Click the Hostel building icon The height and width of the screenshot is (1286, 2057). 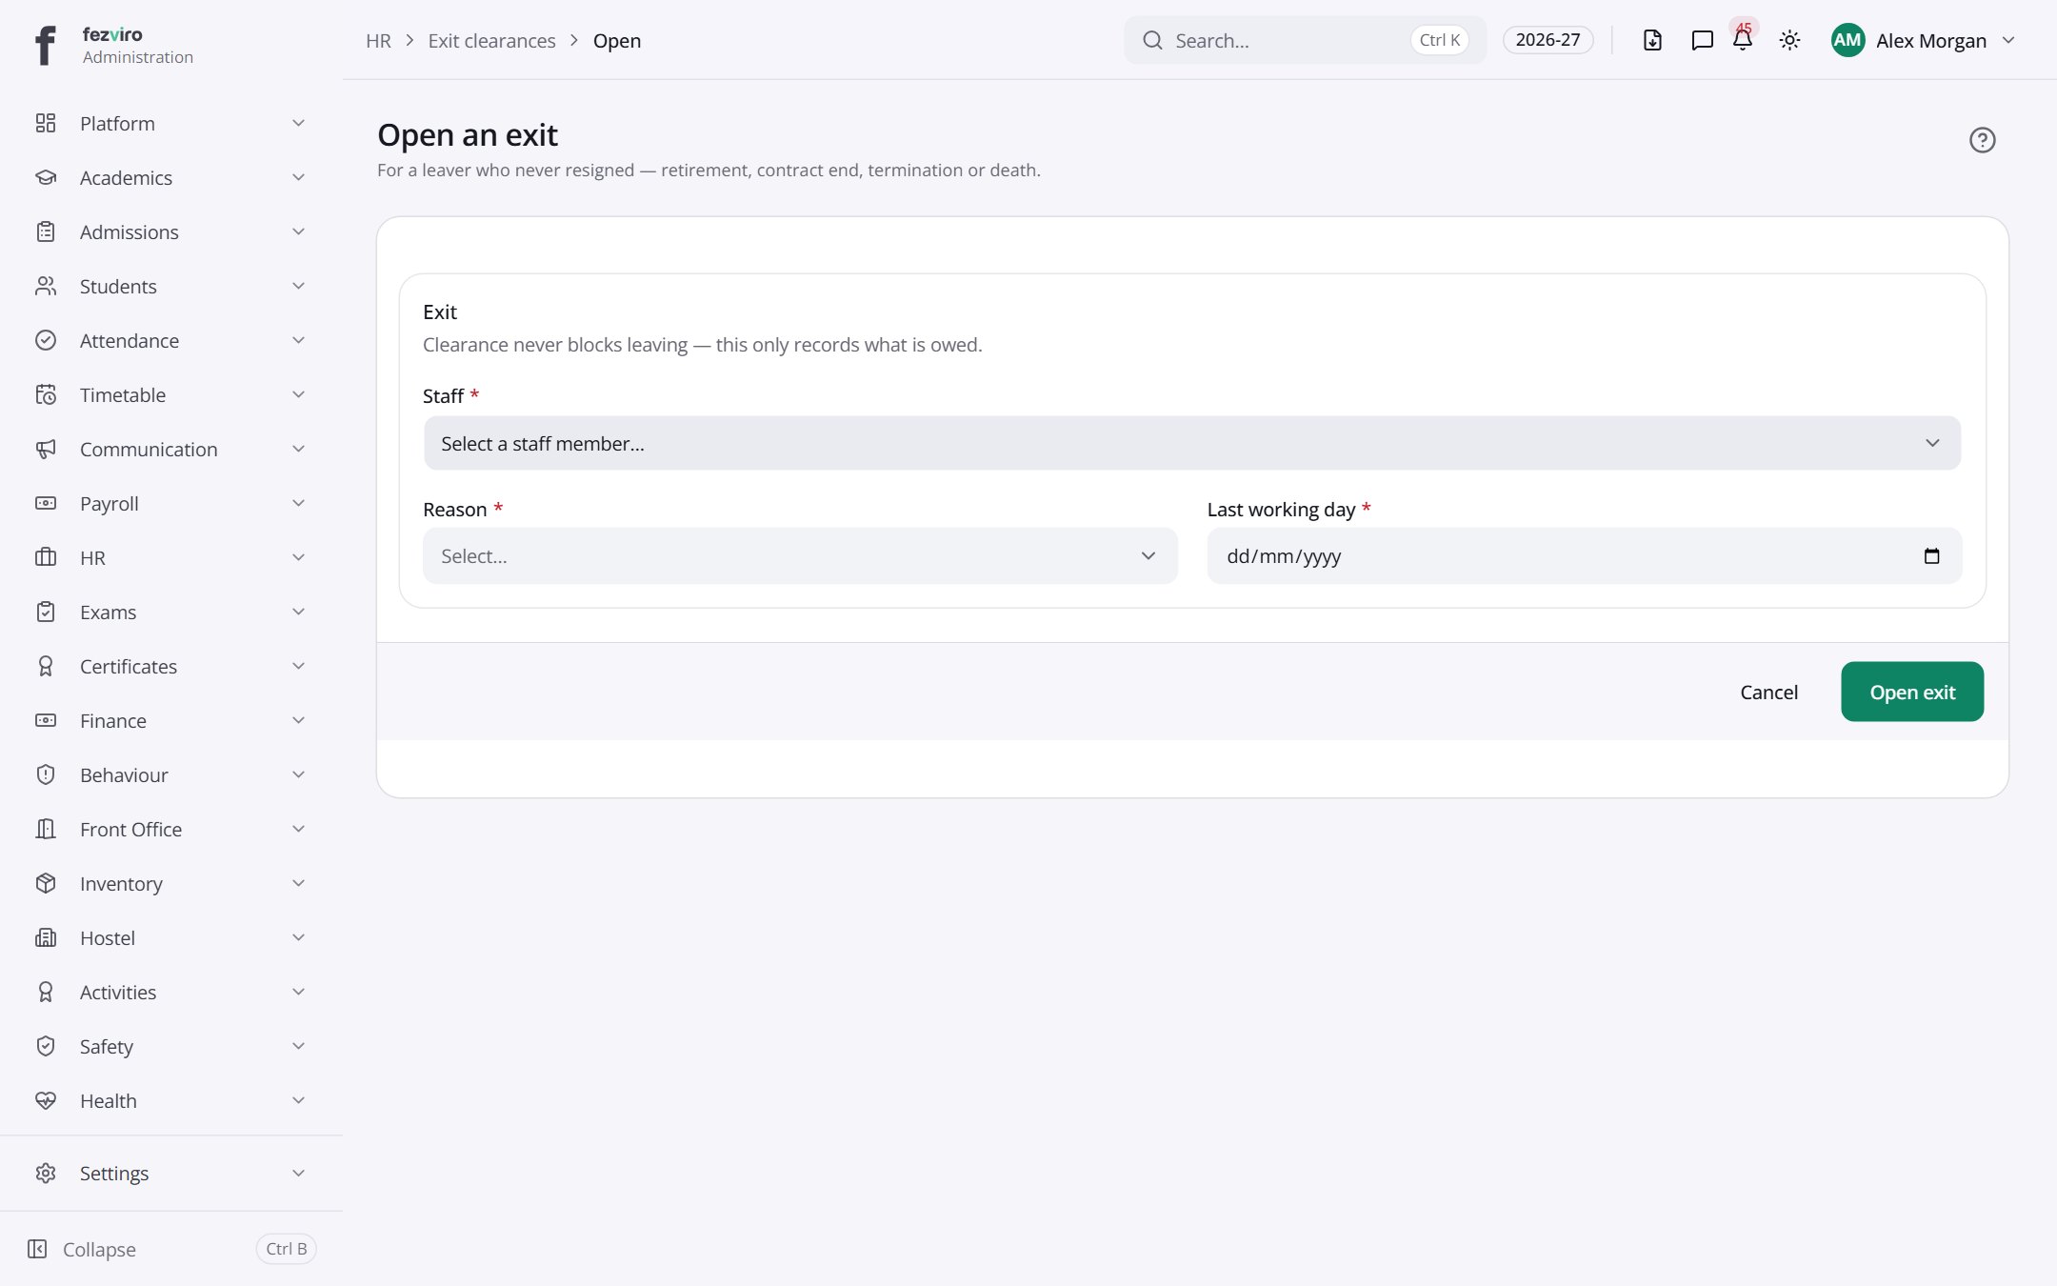tap(46, 937)
